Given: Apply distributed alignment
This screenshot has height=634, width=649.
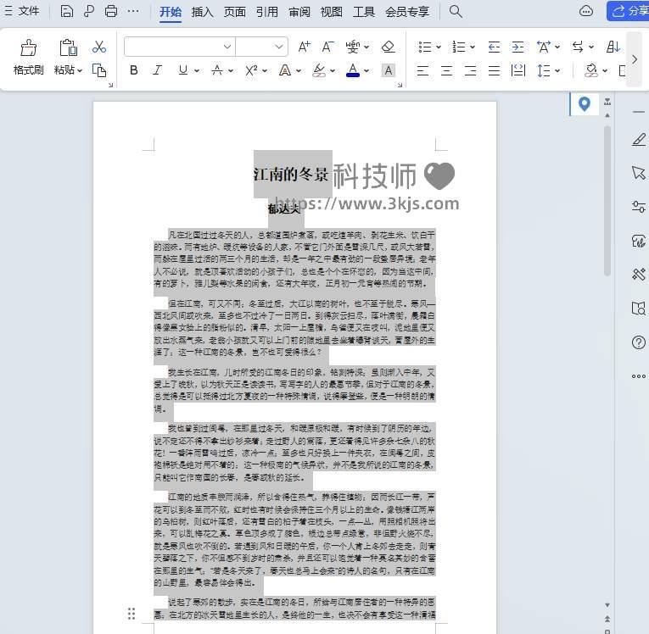Looking at the screenshot, I should coord(518,70).
